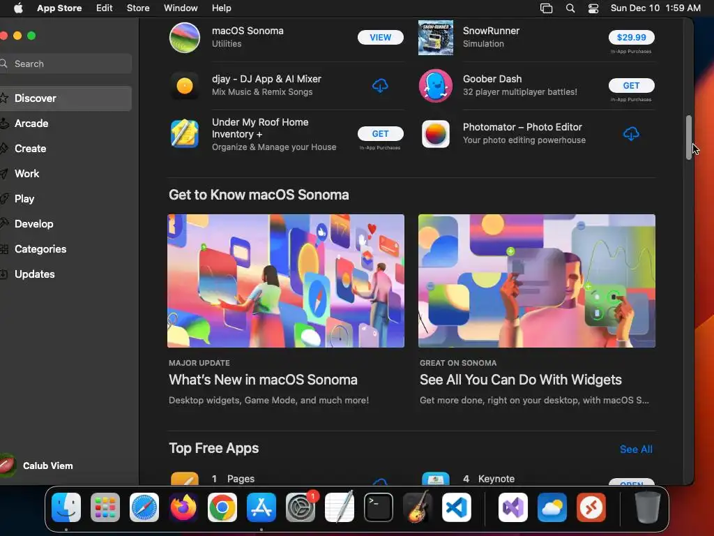The width and height of the screenshot is (714, 536).
Task: Open Under My Roof app icon
Action: (184, 133)
